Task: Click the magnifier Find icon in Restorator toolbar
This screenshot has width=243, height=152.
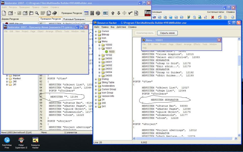Action: (x=37, y=13)
